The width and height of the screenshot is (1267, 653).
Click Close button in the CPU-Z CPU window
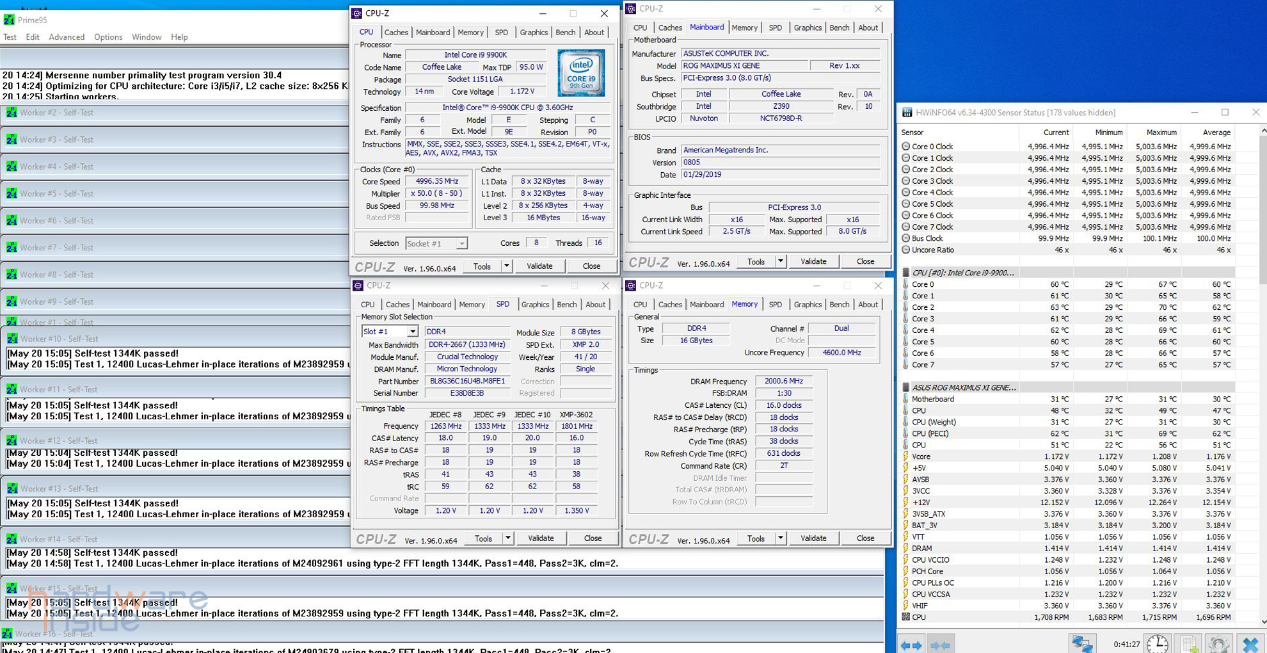tap(591, 266)
